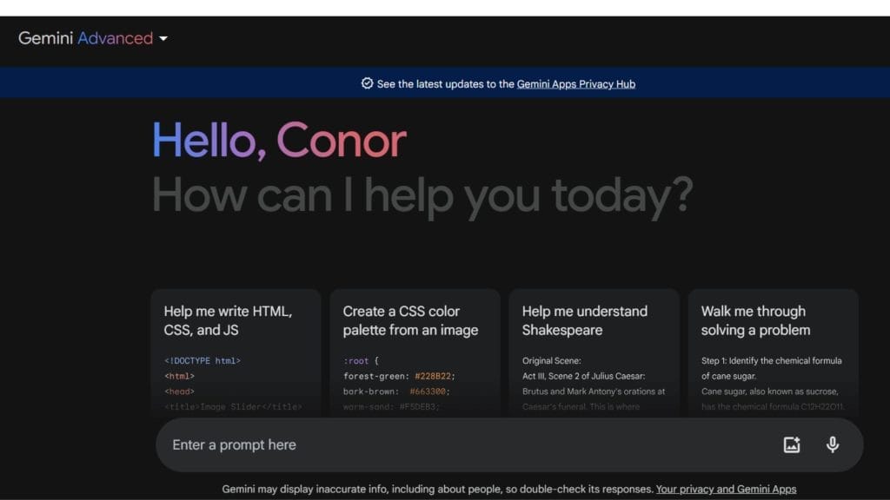The width and height of the screenshot is (890, 500).
Task: Click 'Act III, Scene 2 of Julius Caesar:' text
Action: pyautogui.click(x=583, y=376)
